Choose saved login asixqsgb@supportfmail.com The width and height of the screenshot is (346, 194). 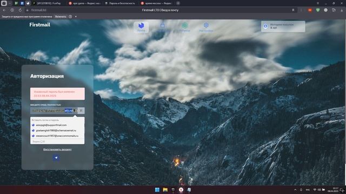(x=57, y=125)
